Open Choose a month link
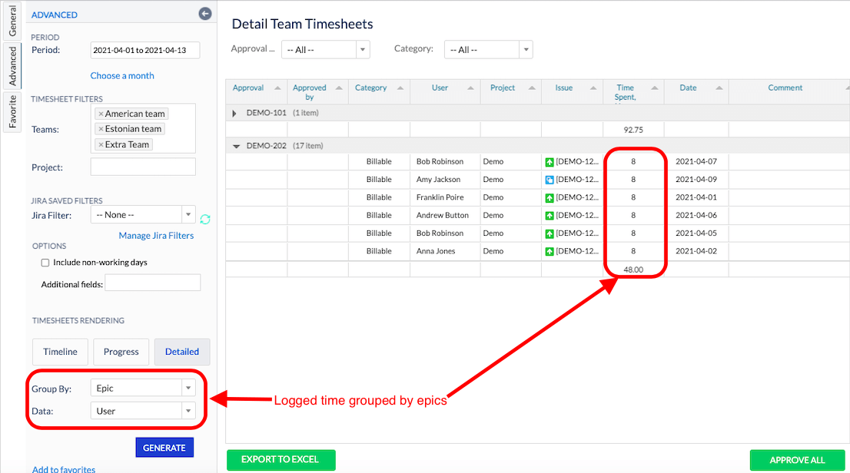 click(x=122, y=76)
